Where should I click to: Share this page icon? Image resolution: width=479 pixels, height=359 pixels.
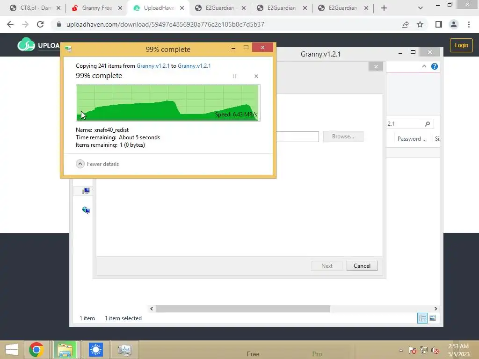[x=405, y=24]
